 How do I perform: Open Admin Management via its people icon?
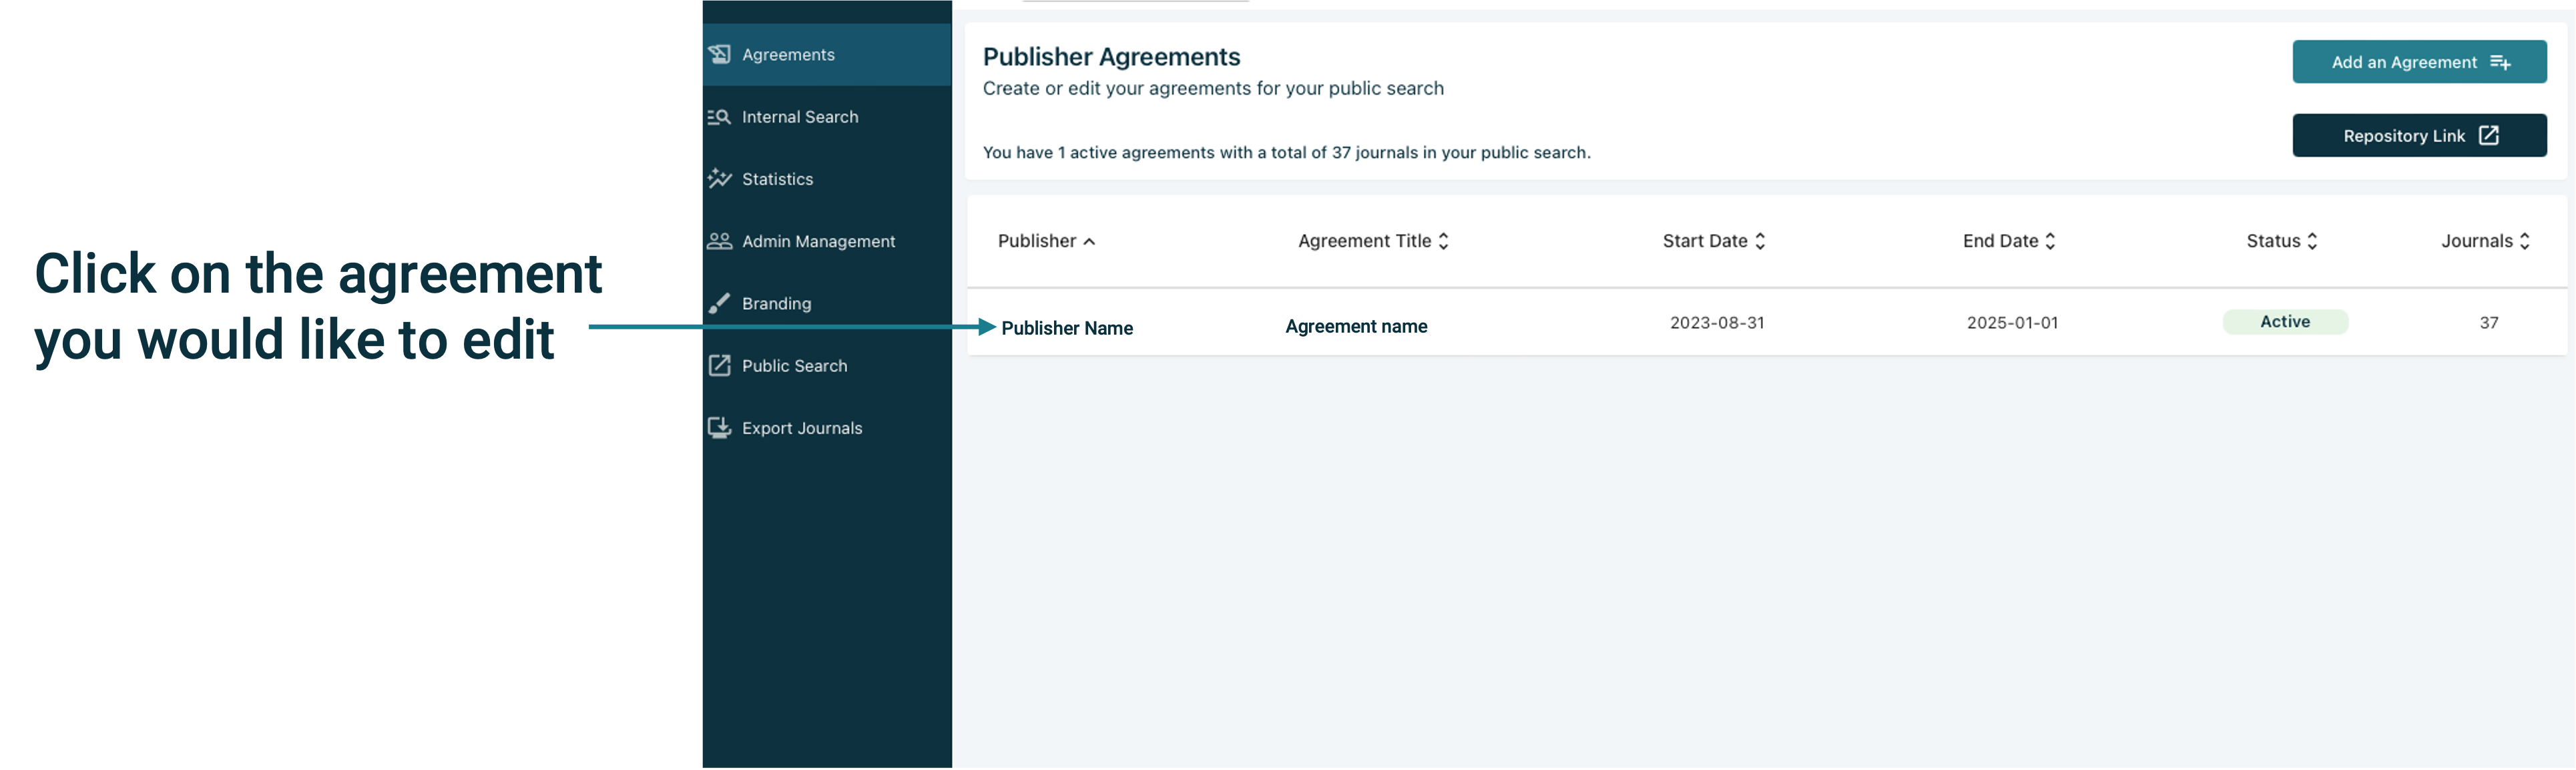pyautogui.click(x=719, y=241)
